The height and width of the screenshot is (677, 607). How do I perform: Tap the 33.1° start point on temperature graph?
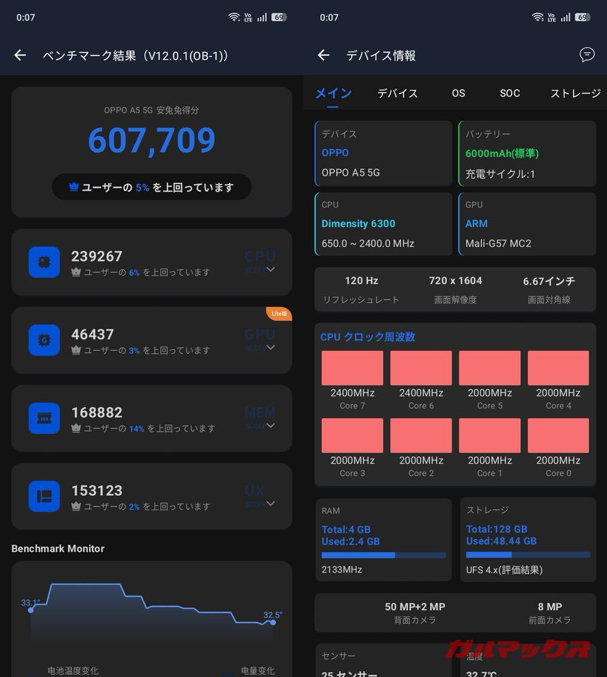30,610
